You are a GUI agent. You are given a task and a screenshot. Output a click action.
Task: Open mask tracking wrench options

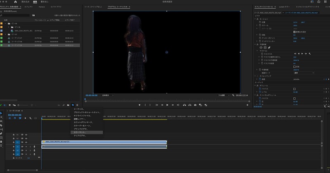point(310,54)
